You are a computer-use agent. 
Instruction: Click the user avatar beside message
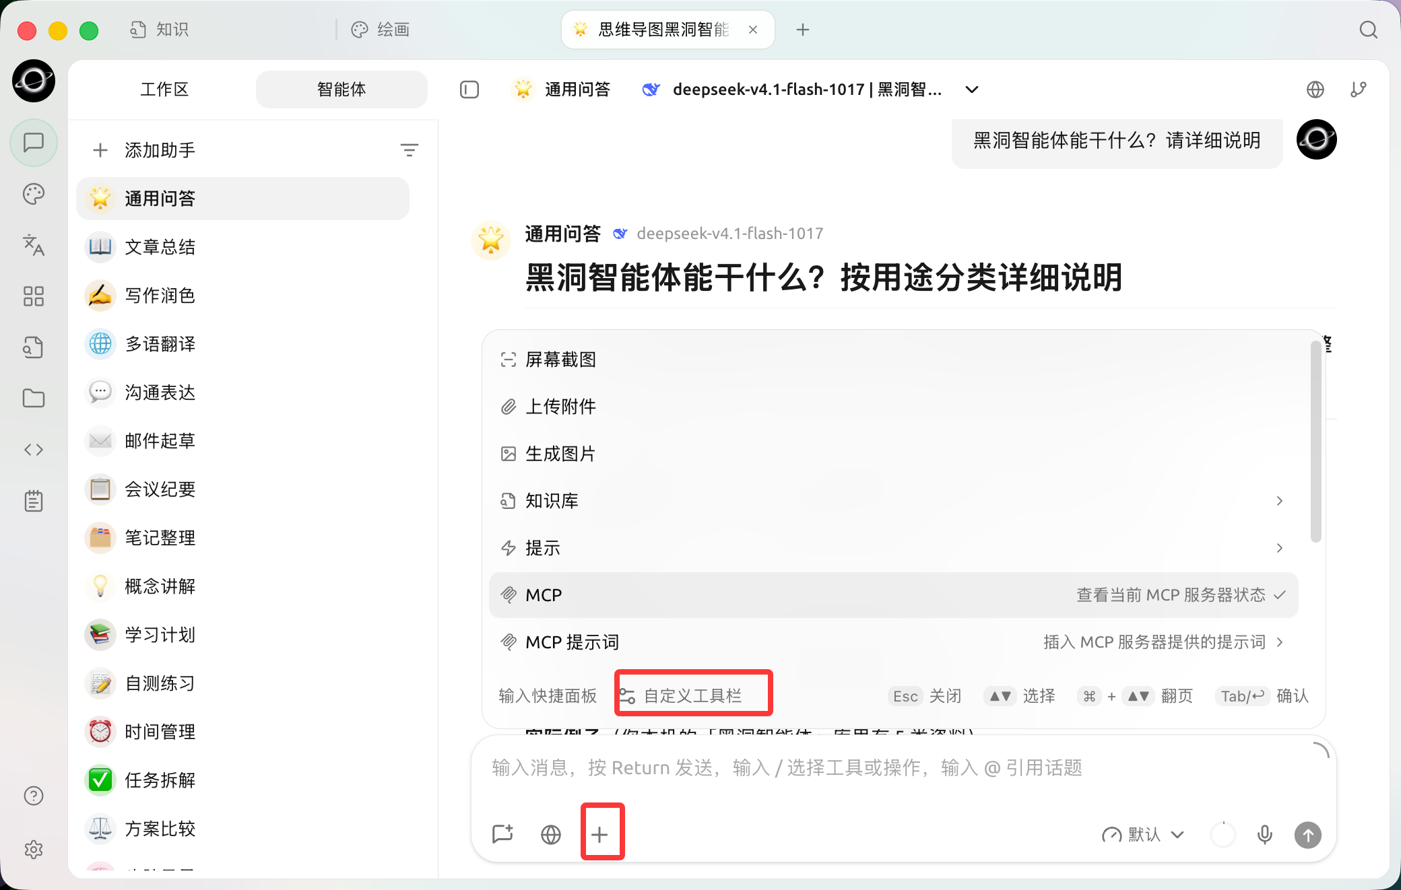(x=1317, y=139)
